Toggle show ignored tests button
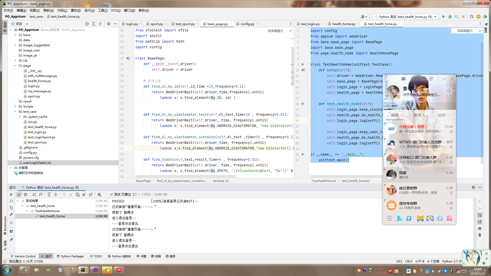This screenshot has height=276, width=491. [x=26, y=194]
